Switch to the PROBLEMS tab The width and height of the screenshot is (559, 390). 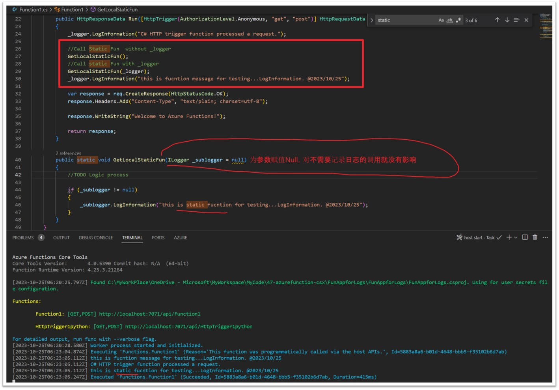23,238
